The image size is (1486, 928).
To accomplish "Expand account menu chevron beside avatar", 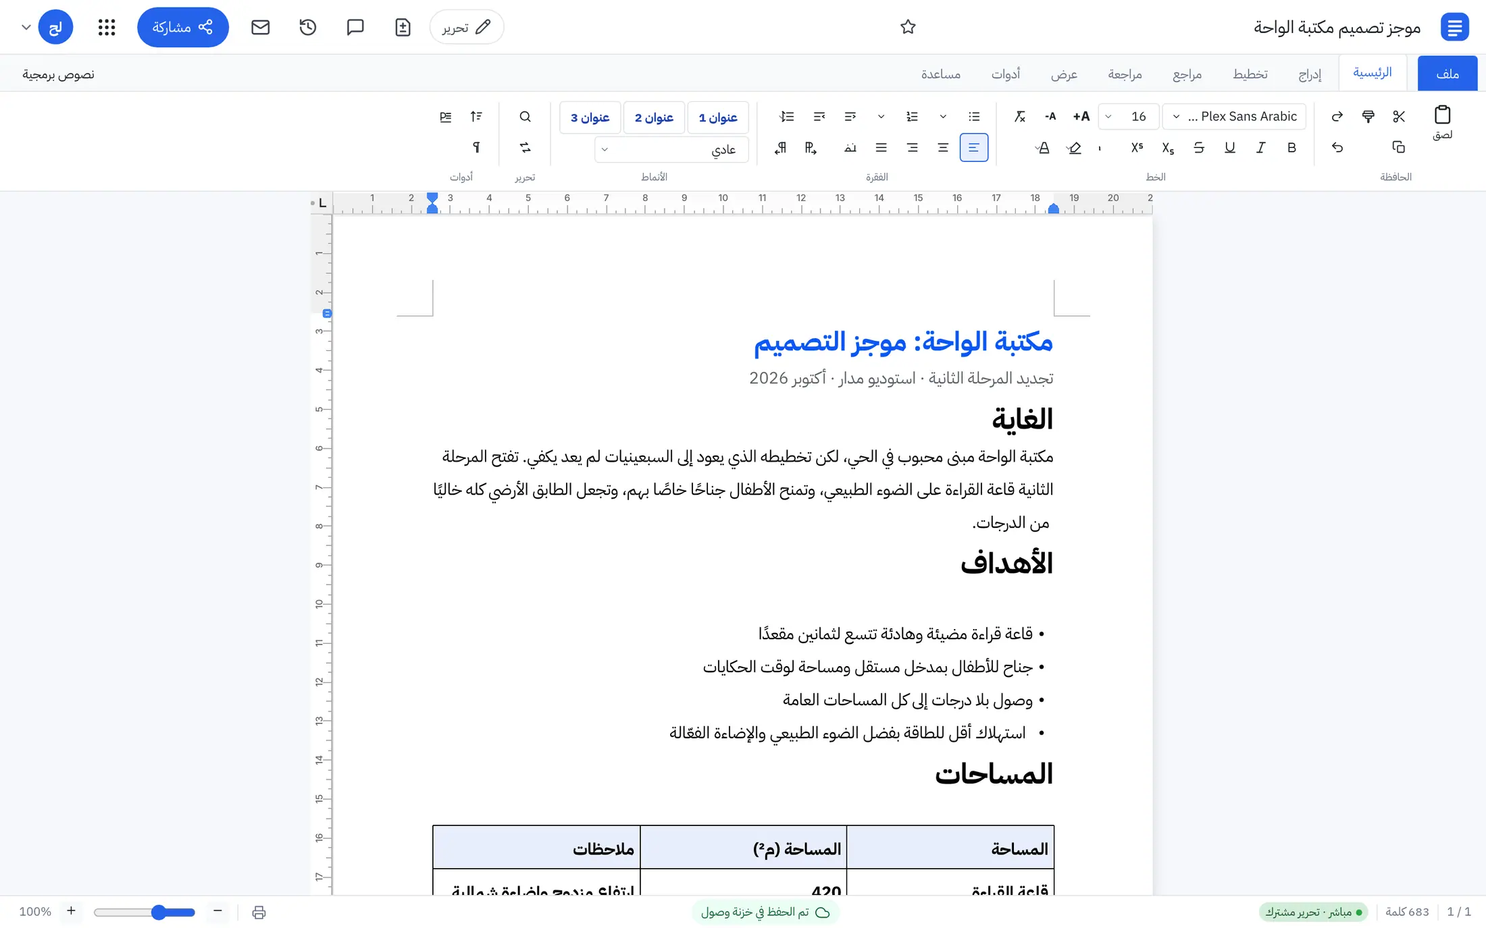I will [x=26, y=28].
